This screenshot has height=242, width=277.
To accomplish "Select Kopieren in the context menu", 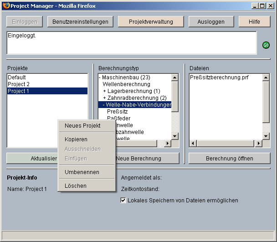I will [76, 139].
